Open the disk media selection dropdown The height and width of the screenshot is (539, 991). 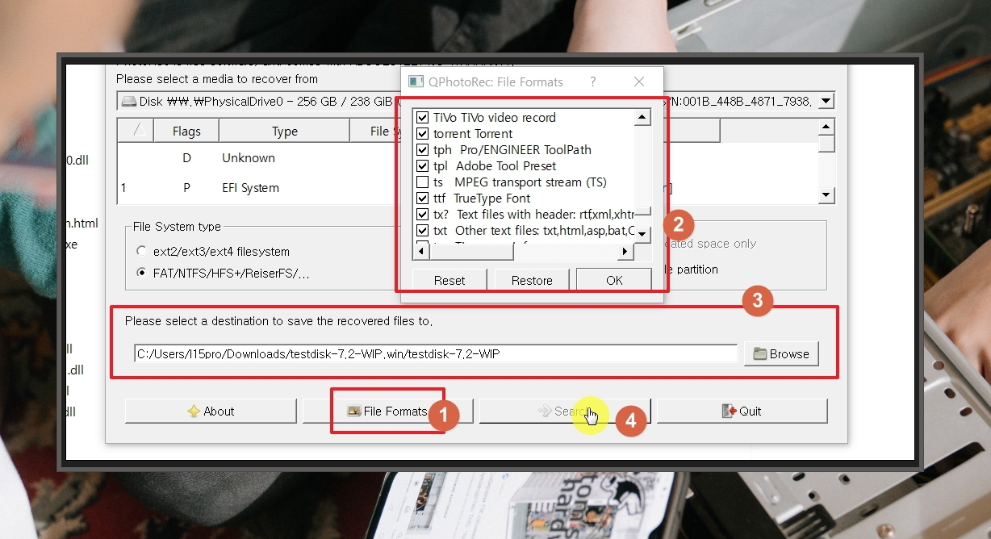point(826,101)
